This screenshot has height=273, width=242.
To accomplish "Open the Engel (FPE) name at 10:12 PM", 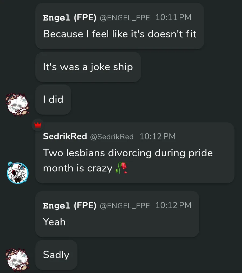I will coord(69,206).
